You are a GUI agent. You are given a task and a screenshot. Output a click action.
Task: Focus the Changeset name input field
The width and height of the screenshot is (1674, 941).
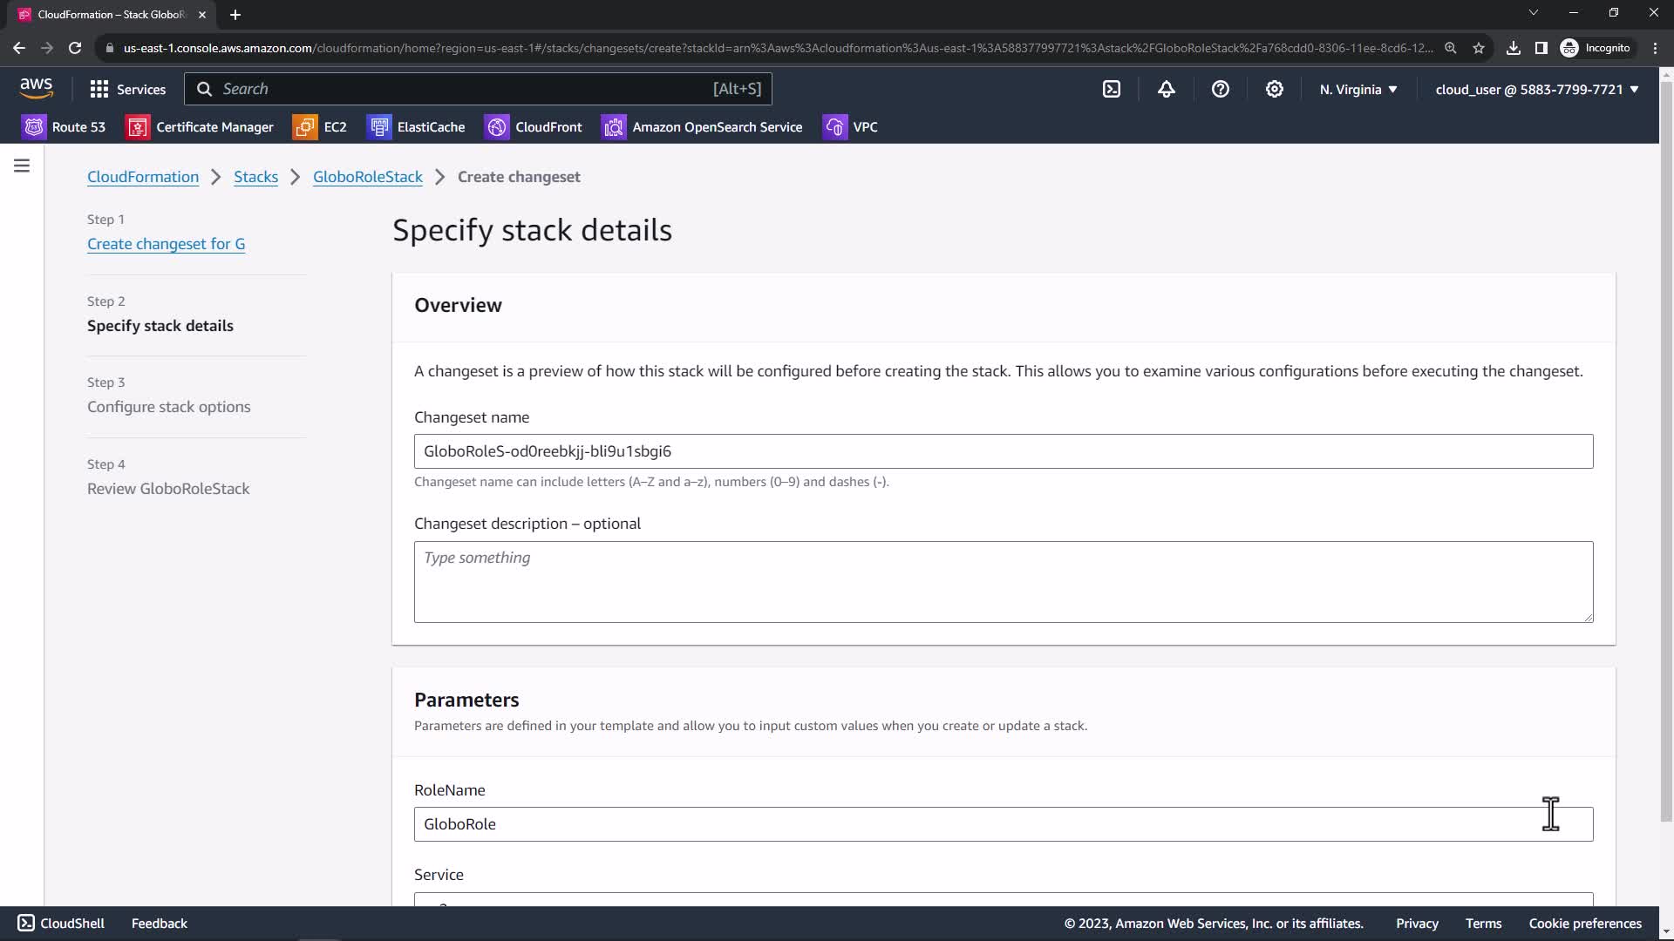pyautogui.click(x=1003, y=451)
